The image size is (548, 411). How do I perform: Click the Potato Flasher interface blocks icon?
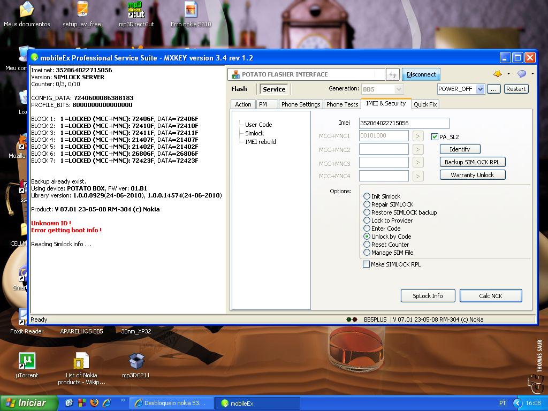236,74
